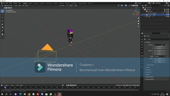Toggle visibility eye of Light object
This screenshot has width=170, height=96.
[x=167, y=17]
